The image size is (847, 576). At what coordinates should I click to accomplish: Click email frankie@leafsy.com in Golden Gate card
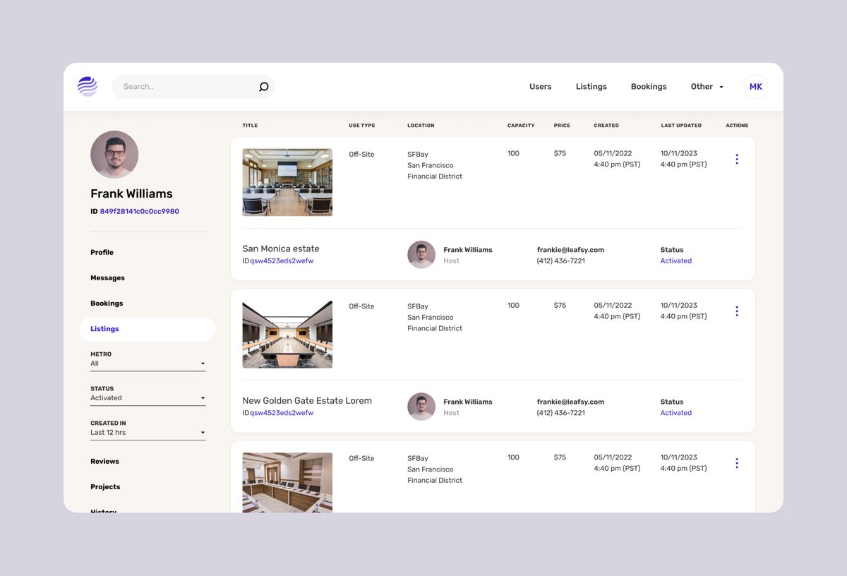(570, 402)
